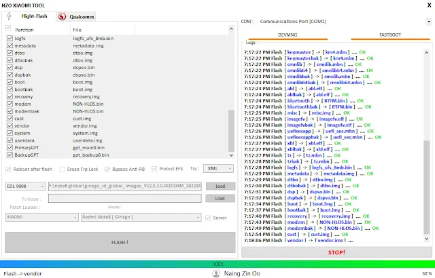Open the Redmi Note8 Ginkgo model dropdown
This screenshot has height=278, width=435.
point(141,217)
